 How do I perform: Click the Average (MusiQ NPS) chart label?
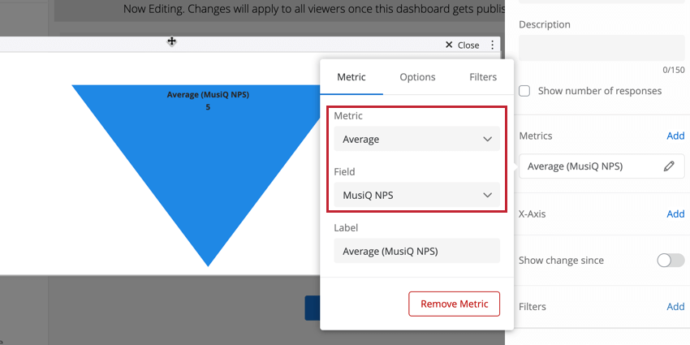[208, 95]
